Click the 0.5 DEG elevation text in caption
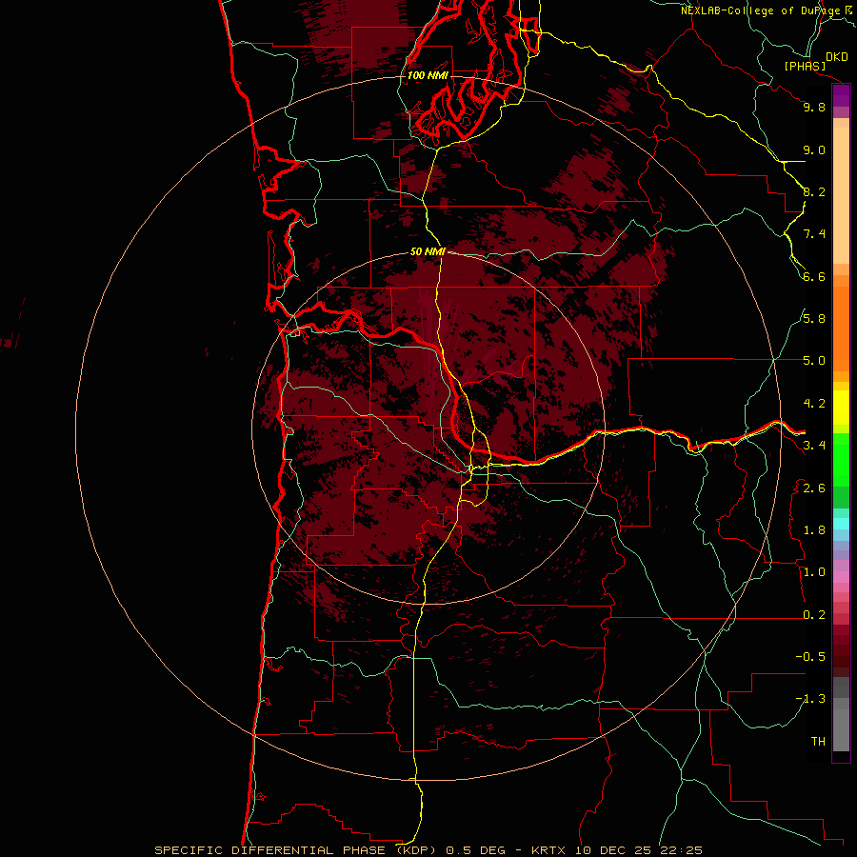This screenshot has height=857, width=857. point(473,850)
